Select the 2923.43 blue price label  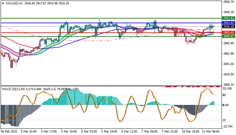click(x=228, y=23)
